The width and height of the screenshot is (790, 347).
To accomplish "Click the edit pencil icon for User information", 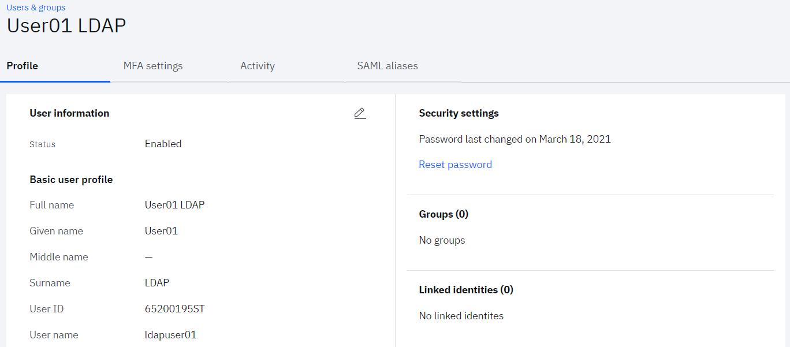I will coord(360,113).
